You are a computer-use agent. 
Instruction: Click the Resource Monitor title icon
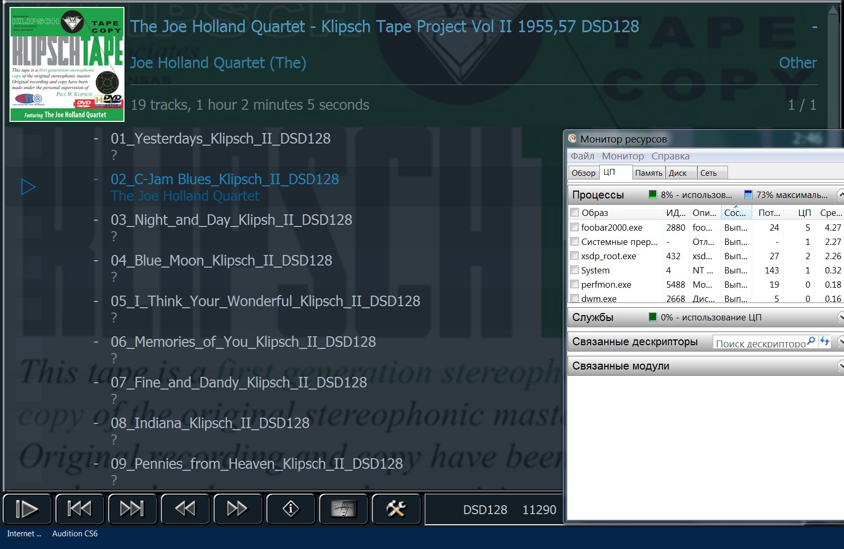click(x=572, y=139)
